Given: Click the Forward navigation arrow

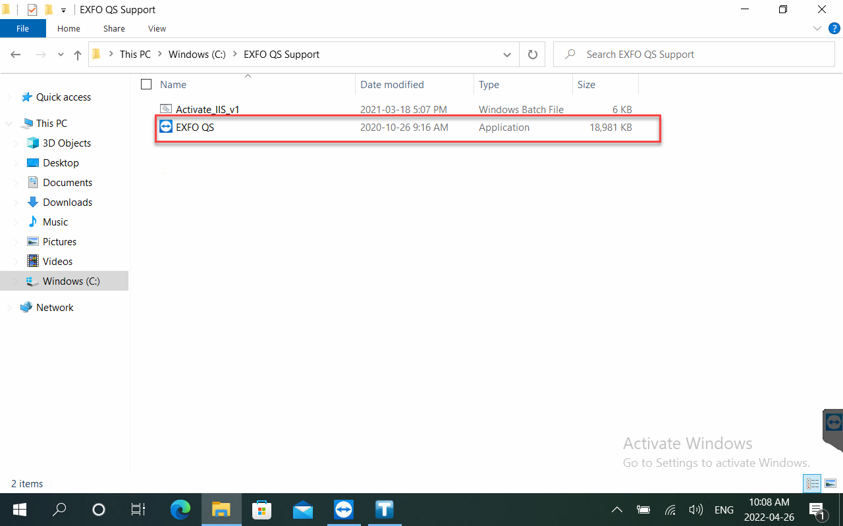Looking at the screenshot, I should [41, 55].
